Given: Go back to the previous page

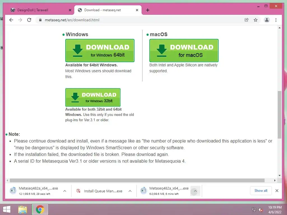Looking at the screenshot, I should tap(11, 20).
